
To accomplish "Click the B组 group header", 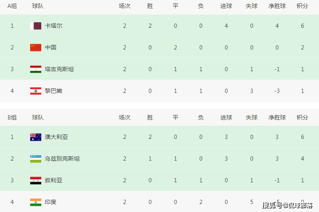I will coord(12,118).
